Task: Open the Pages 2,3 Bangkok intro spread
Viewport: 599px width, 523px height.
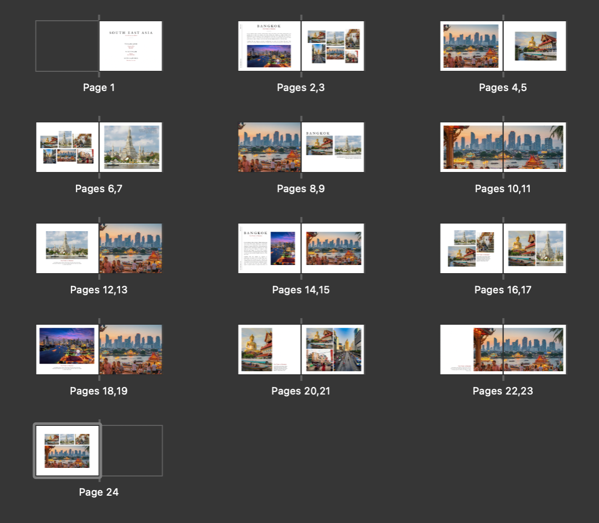Action: click(301, 46)
